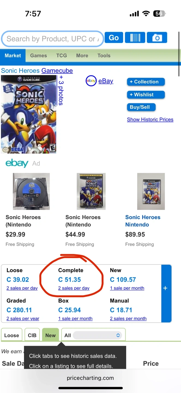
Task: Open the Sonic Heroes cover image
Action: tap(29, 114)
